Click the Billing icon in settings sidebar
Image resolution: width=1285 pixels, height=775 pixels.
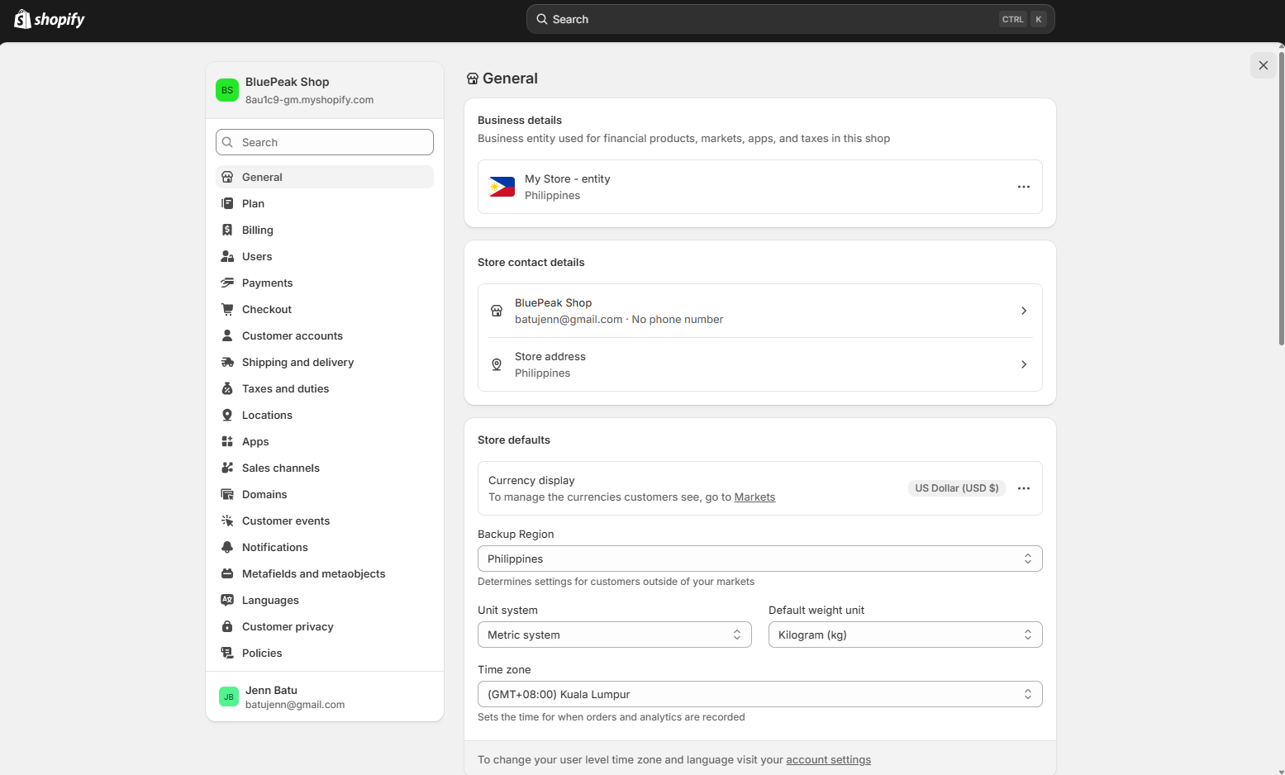(227, 230)
